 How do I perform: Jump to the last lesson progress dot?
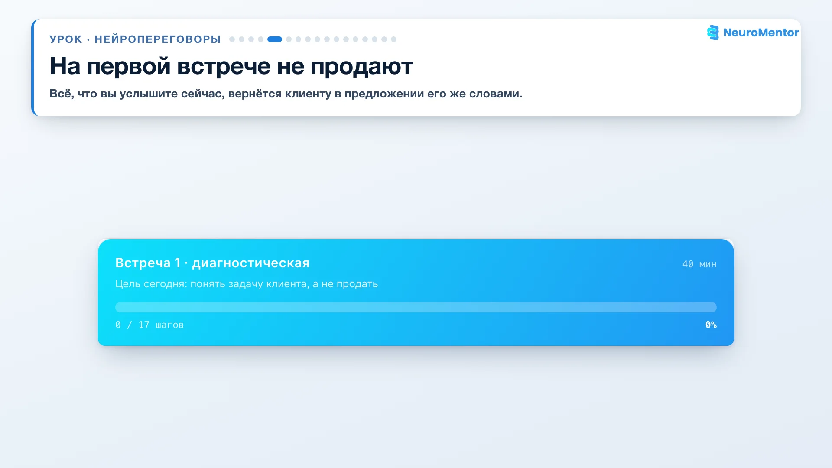(x=394, y=39)
